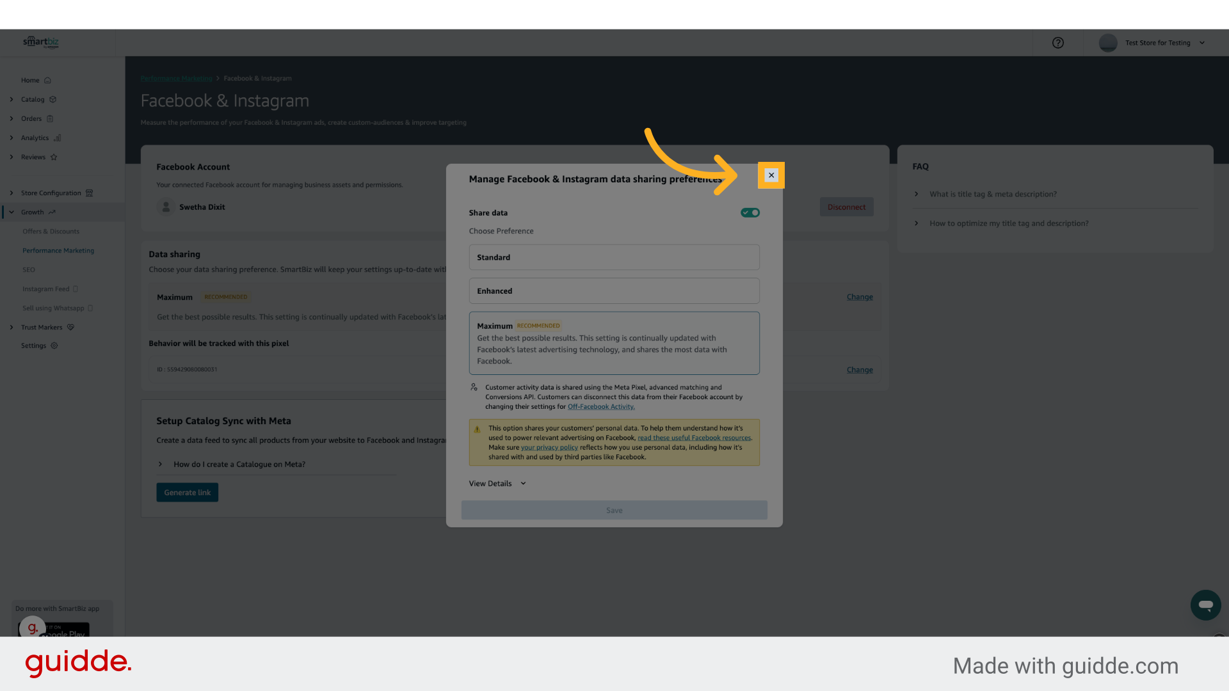1229x691 pixels.
Task: Collapse the Growth sidebar section
Action: pos(12,212)
